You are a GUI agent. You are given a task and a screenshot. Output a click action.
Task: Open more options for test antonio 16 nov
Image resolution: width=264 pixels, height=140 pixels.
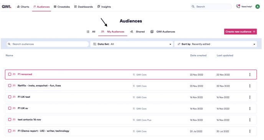[250, 120]
